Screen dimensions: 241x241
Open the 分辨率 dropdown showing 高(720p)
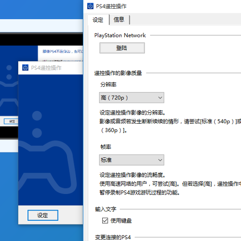click(x=131, y=98)
